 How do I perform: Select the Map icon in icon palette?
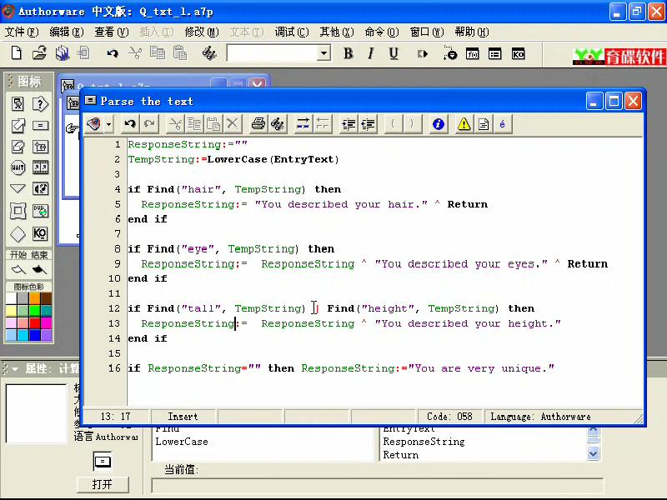coord(40,147)
